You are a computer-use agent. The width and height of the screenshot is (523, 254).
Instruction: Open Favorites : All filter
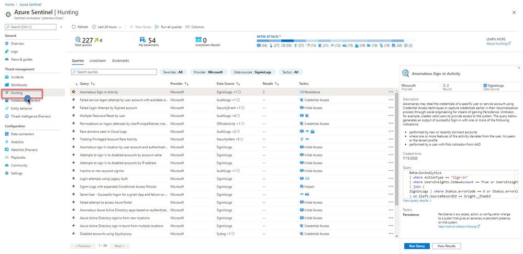point(173,72)
